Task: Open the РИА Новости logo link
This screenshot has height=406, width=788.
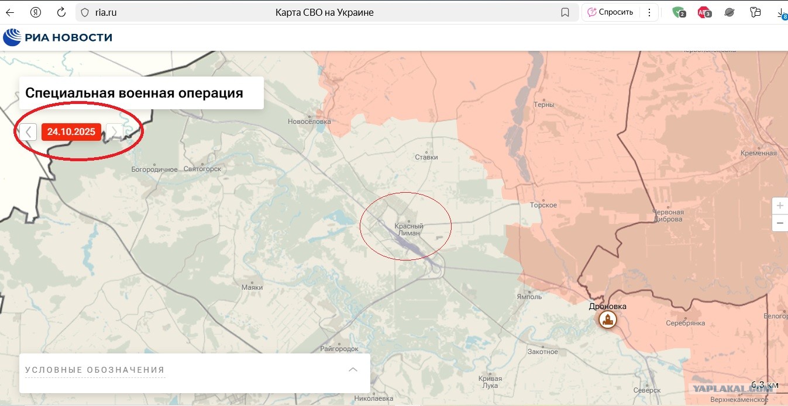Action: coord(57,38)
